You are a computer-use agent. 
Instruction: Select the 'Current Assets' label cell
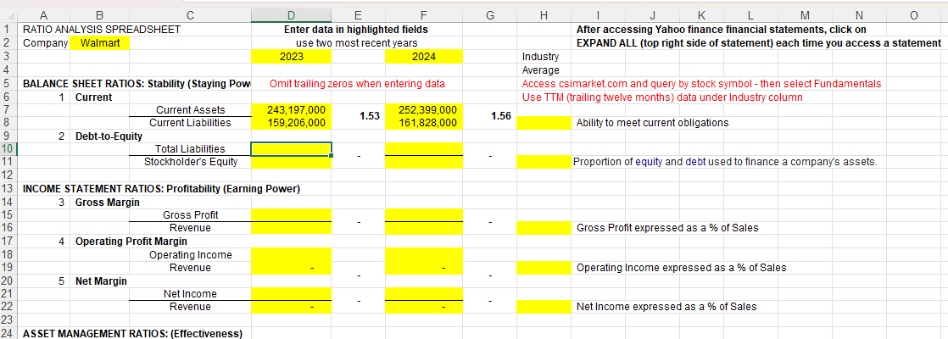tap(190, 109)
